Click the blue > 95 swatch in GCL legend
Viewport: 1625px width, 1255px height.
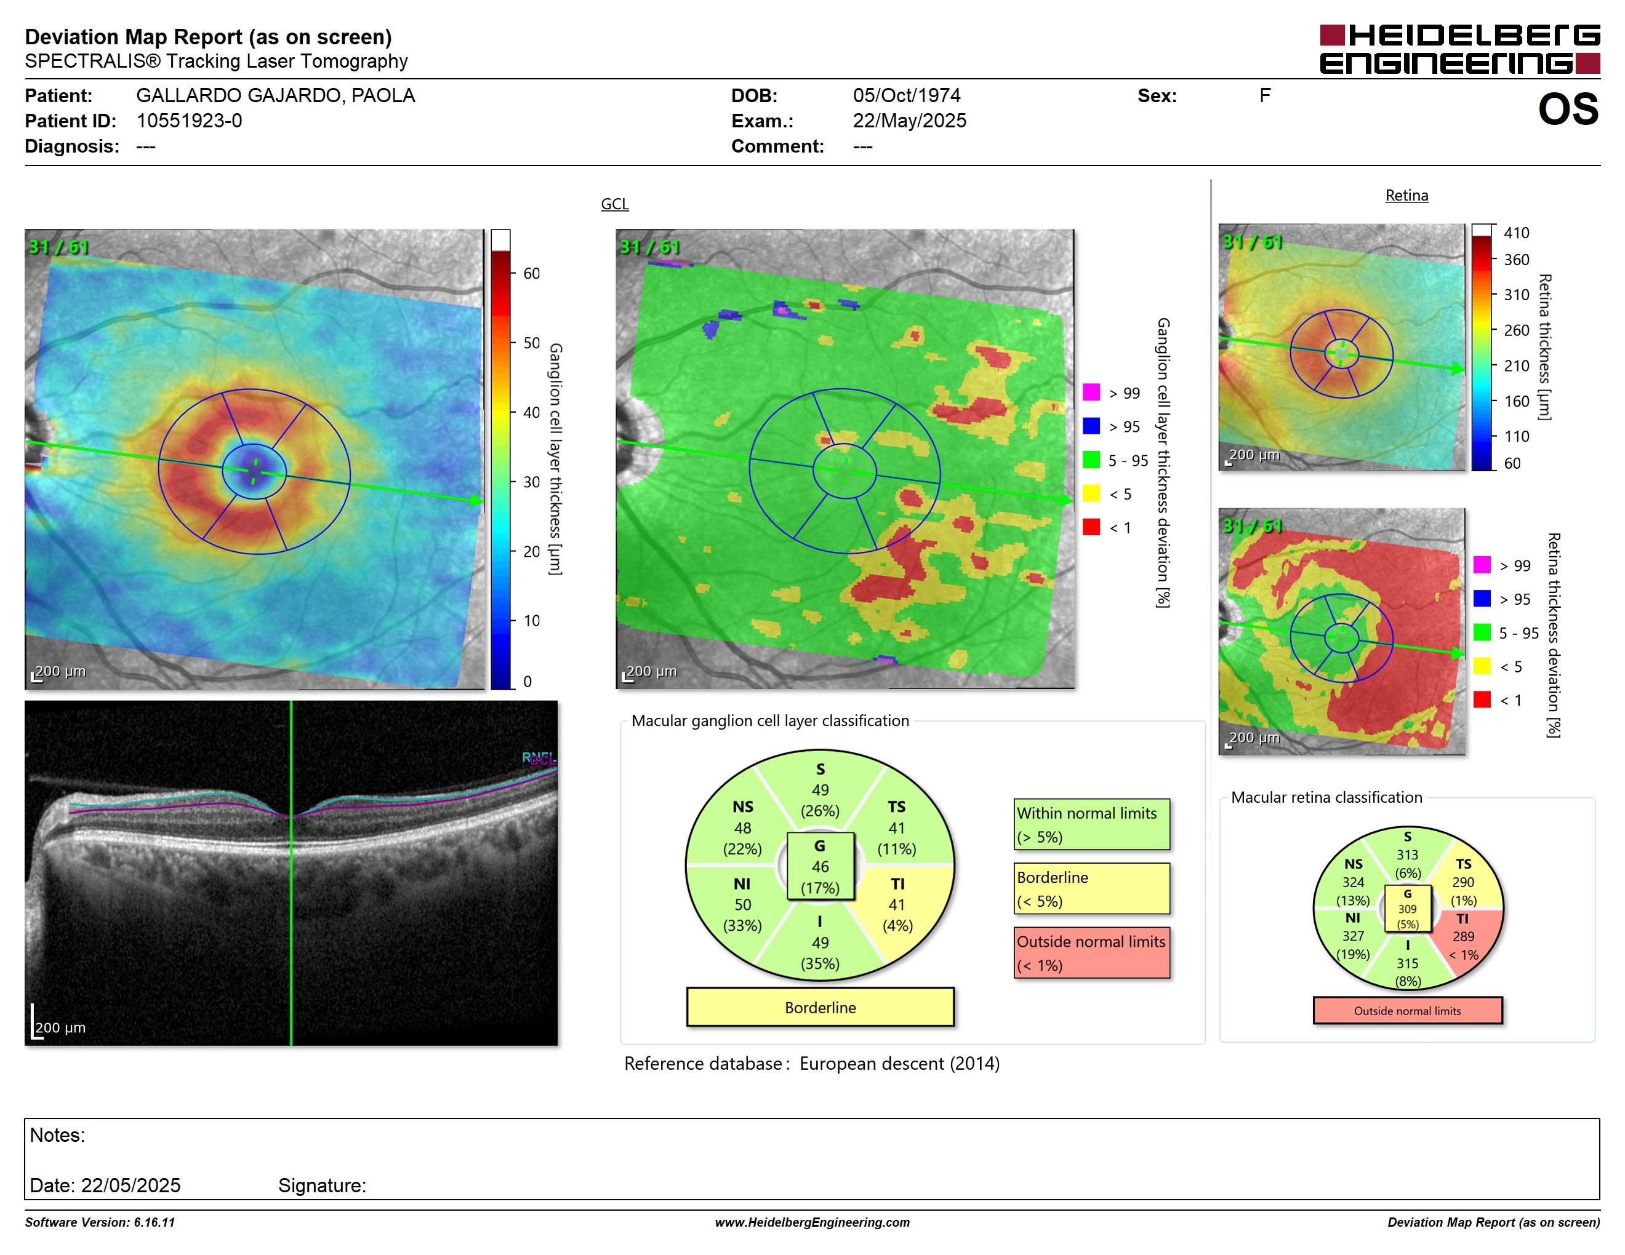point(1091,425)
